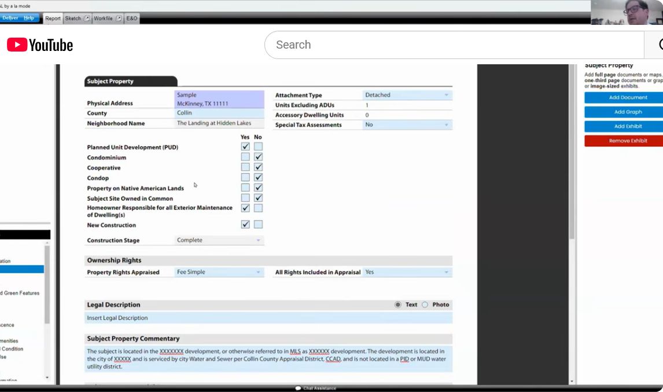
Task: Open All Rights Included in Appraisal dropdown
Action: (x=407, y=272)
